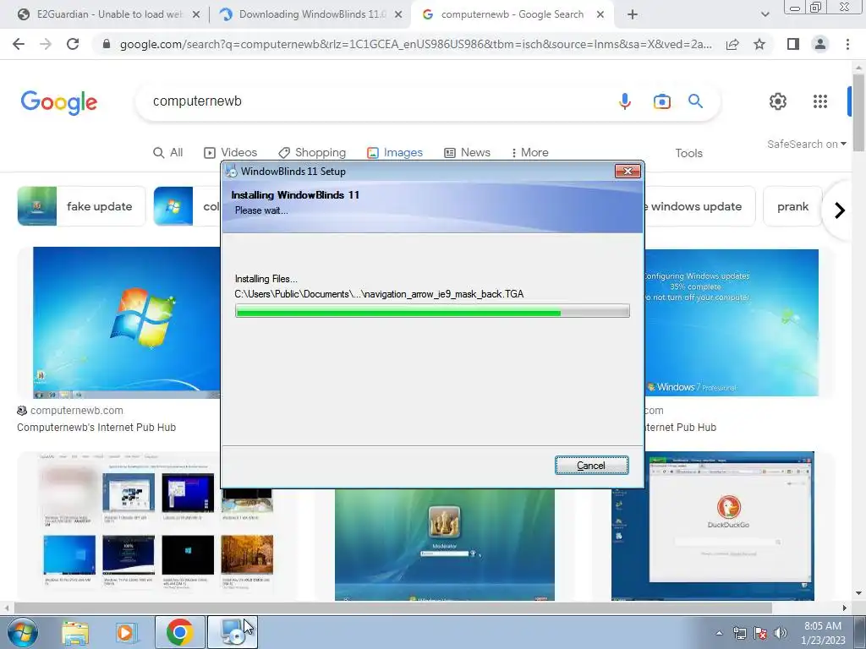Open the Chrome side panel icon
Screen dimensions: 866x649
[x=793, y=44]
